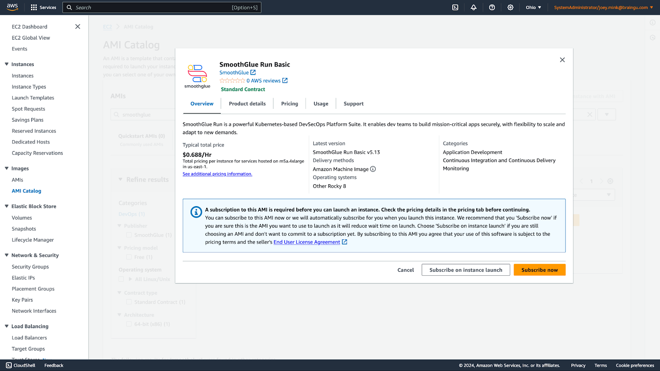The height and width of the screenshot is (371, 660).
Task: Switch to the Pricing tab
Action: tap(290, 104)
